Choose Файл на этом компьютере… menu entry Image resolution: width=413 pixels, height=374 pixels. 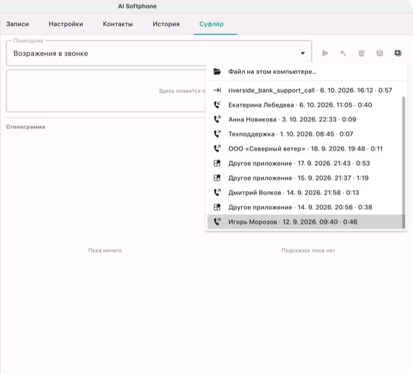click(x=306, y=71)
